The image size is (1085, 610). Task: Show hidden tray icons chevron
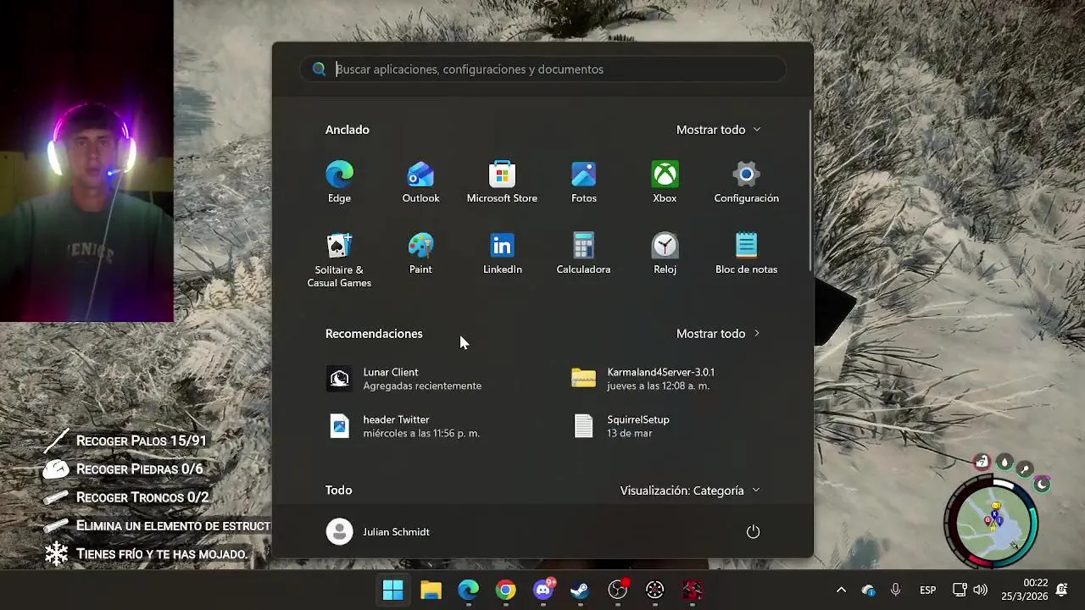pyautogui.click(x=841, y=590)
